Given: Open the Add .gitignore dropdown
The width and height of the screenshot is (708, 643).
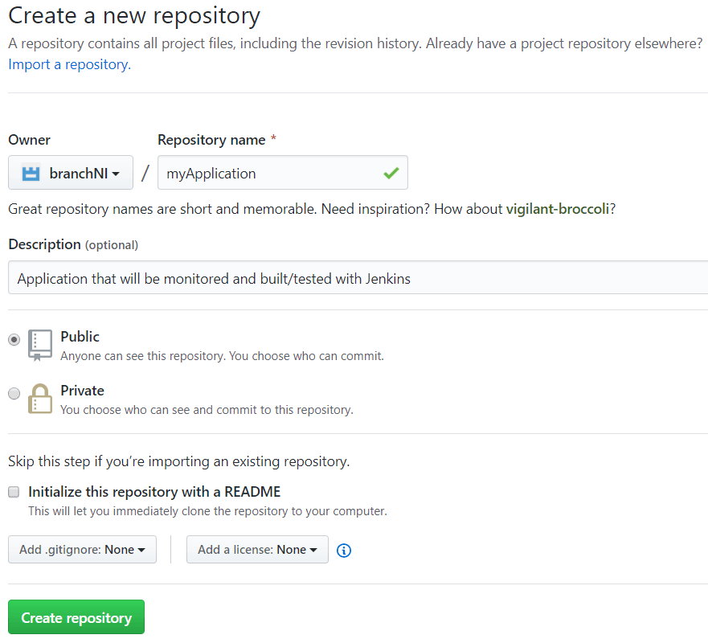Looking at the screenshot, I should click(x=81, y=549).
